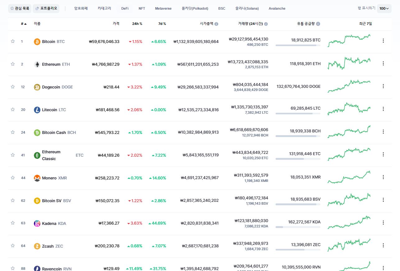Toggle the watchlist star for Litecoin
Image resolution: width=400 pixels, height=271 pixels.
[x=13, y=109]
